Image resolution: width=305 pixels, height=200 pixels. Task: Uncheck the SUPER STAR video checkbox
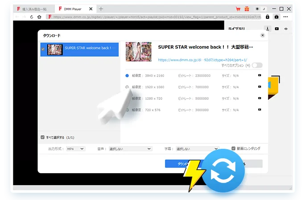pos(43,49)
